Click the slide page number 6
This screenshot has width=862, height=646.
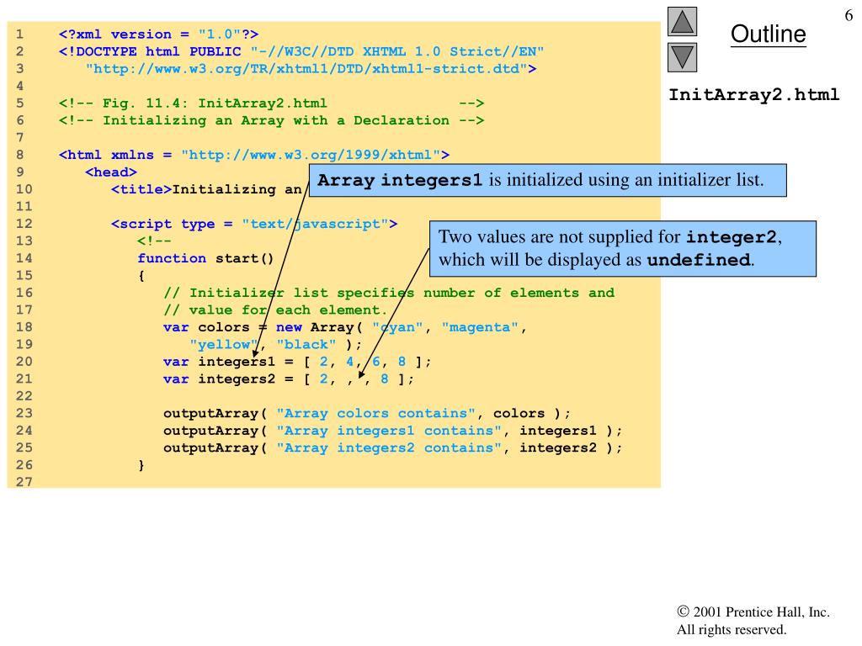pos(849,15)
